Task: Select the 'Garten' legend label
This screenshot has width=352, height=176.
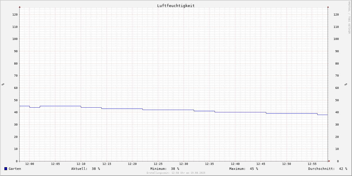Action: point(15,169)
